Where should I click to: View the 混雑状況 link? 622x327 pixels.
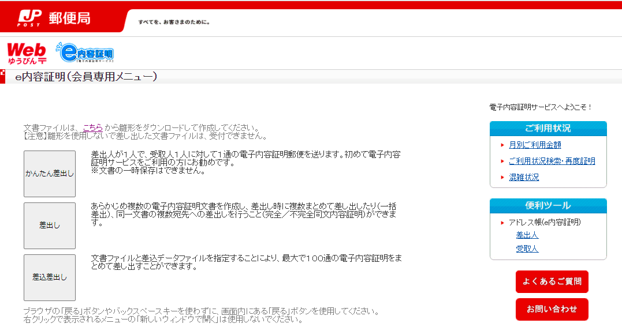[x=524, y=178]
